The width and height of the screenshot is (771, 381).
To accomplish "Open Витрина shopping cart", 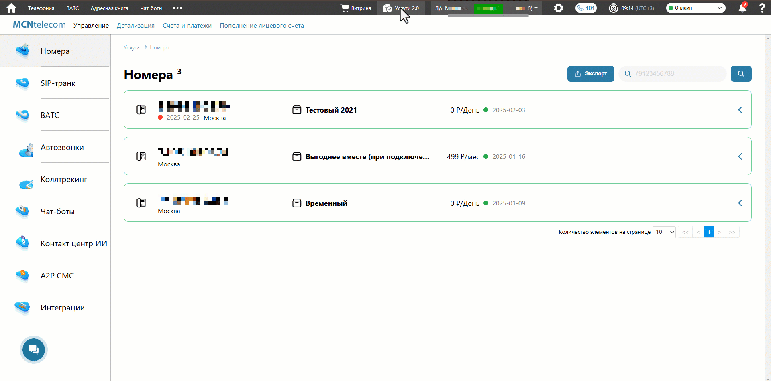I will click(356, 8).
